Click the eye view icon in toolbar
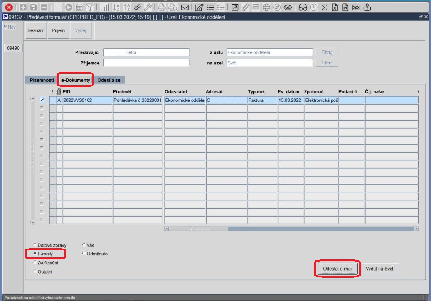Image resolution: width=431 pixels, height=301 pixels. click(x=288, y=7)
